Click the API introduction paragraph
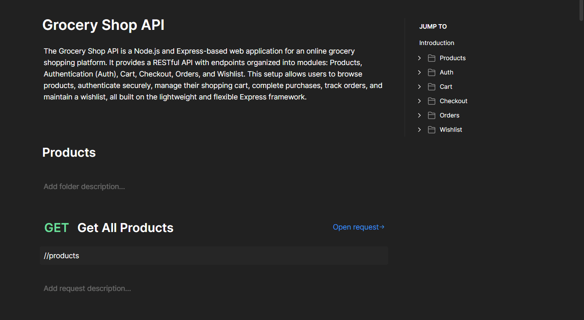Viewport: 584px width, 320px height. click(213, 74)
